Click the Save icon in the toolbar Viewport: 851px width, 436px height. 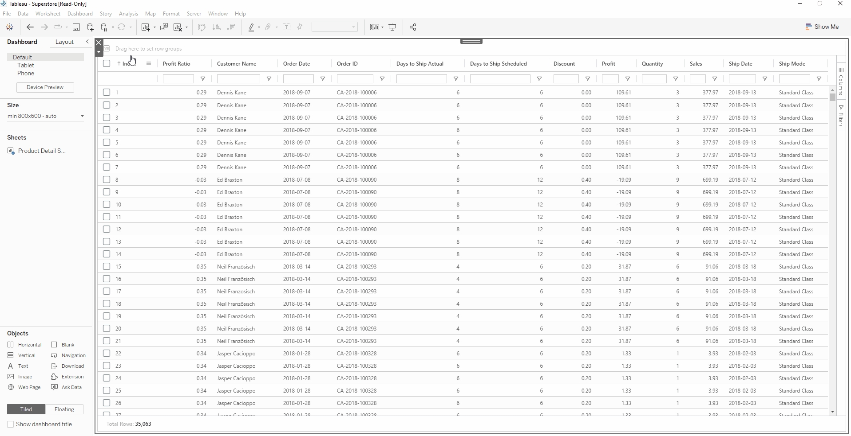76,27
